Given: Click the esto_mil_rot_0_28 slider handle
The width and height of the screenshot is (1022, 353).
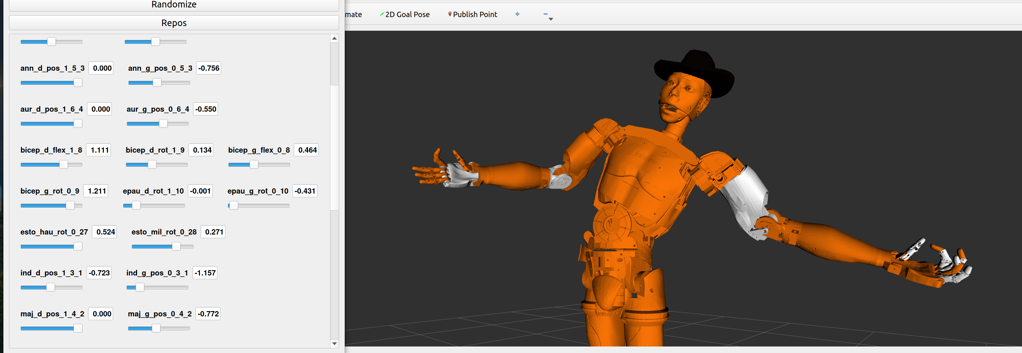Looking at the screenshot, I should click(176, 246).
